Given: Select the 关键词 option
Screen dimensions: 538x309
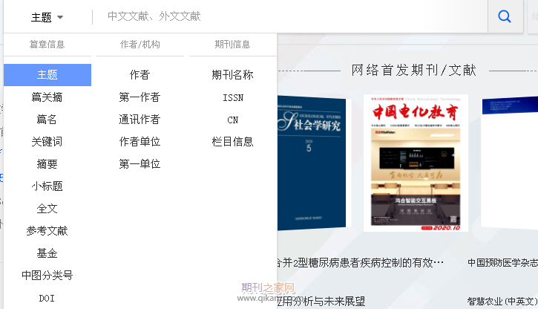Looking at the screenshot, I should (x=47, y=142).
